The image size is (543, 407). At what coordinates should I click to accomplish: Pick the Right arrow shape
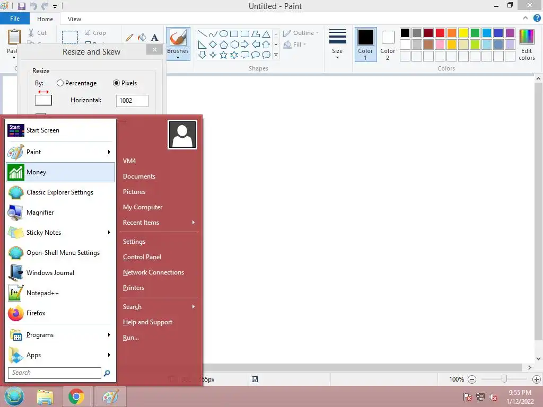point(245,45)
